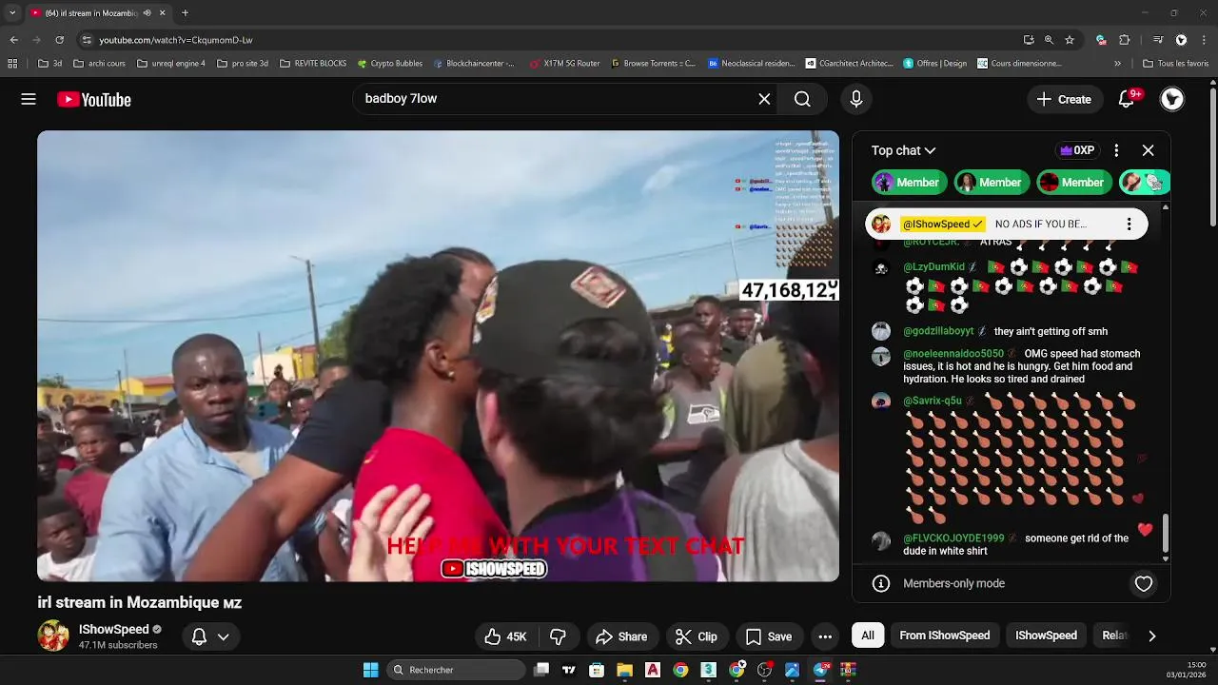Select the All chip
Viewport: 1218px width, 685px height.
click(868, 636)
